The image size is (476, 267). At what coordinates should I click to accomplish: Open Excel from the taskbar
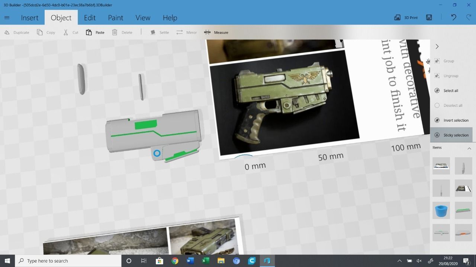(x=205, y=261)
